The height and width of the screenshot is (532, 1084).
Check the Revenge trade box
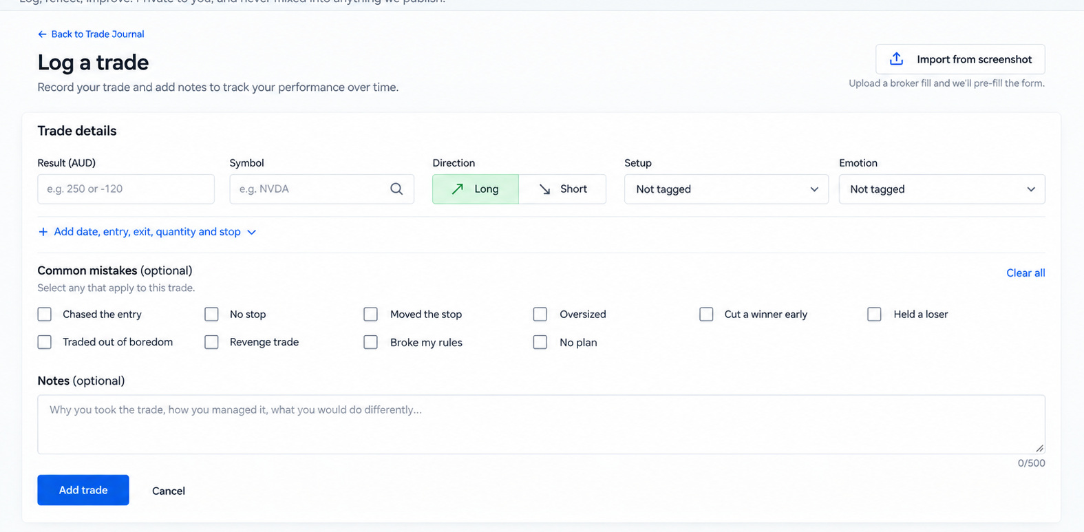[x=211, y=342]
